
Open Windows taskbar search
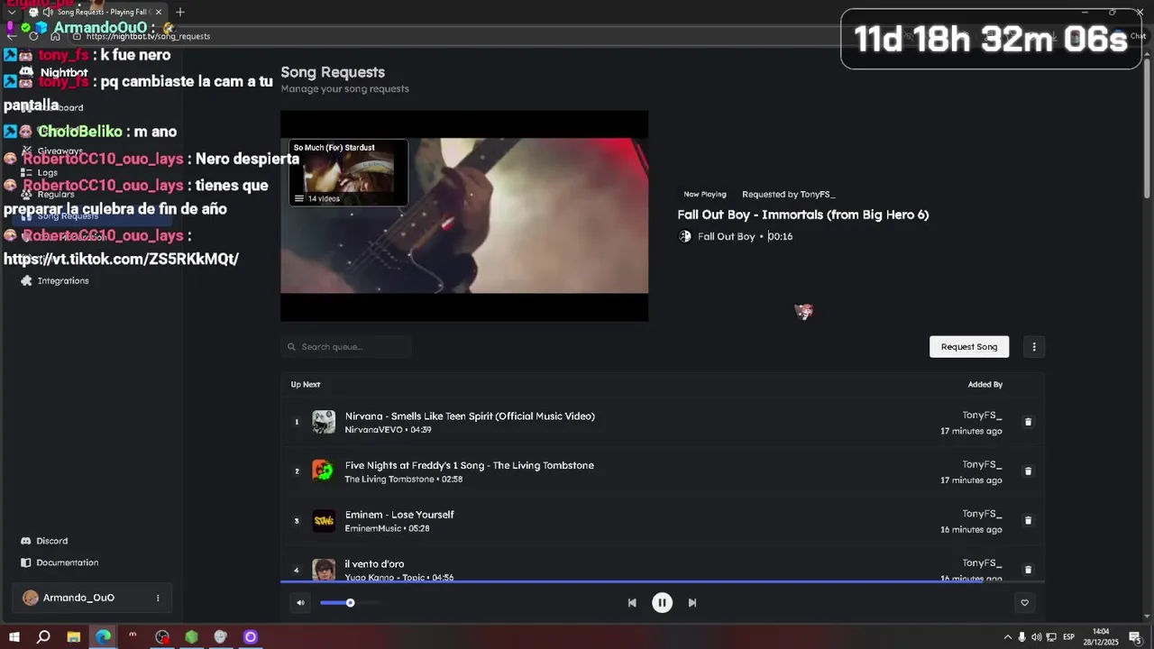[43, 637]
